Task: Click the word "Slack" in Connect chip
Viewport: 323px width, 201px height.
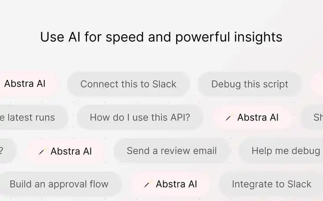Action: [164, 84]
